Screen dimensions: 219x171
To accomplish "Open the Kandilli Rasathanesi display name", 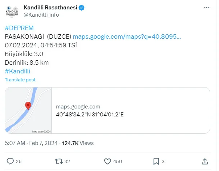I will (50, 8).
